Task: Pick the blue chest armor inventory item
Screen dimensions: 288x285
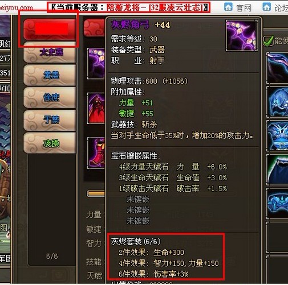Action: pos(277,135)
